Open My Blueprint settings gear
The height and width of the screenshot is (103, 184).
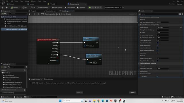26,67
